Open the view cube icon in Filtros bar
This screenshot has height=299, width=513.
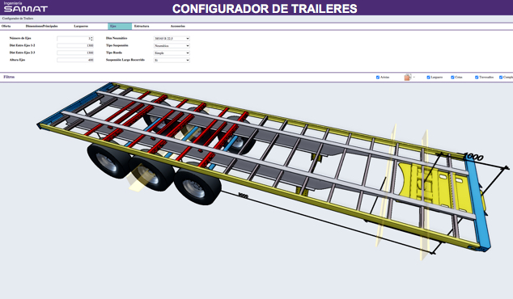pyautogui.click(x=407, y=77)
